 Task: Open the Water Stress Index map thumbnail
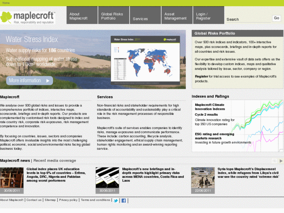point(145,60)
